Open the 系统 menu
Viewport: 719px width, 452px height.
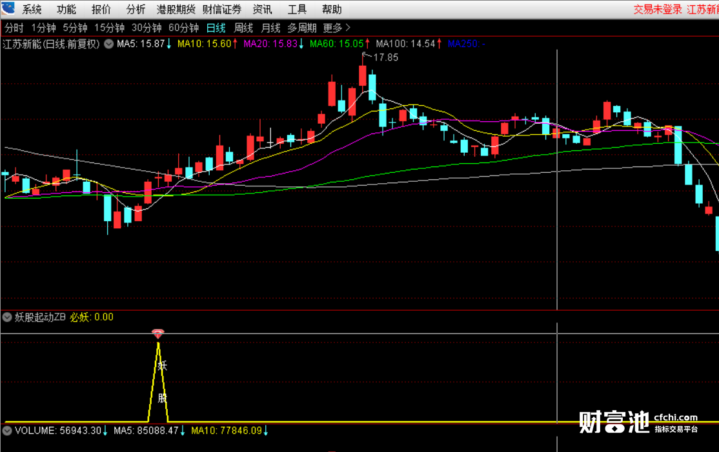coord(32,9)
